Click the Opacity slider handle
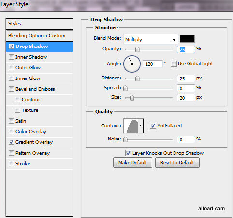The width and height of the screenshot is (233, 218). pos(137,49)
